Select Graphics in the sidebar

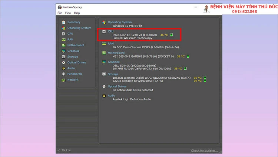click(x=73, y=51)
